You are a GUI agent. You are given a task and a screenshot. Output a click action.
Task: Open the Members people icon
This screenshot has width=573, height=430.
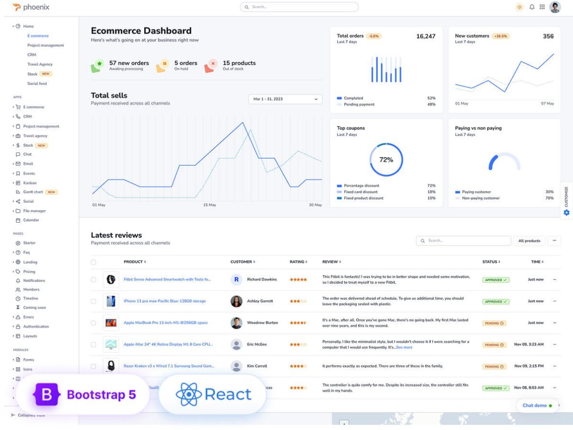[18, 290]
